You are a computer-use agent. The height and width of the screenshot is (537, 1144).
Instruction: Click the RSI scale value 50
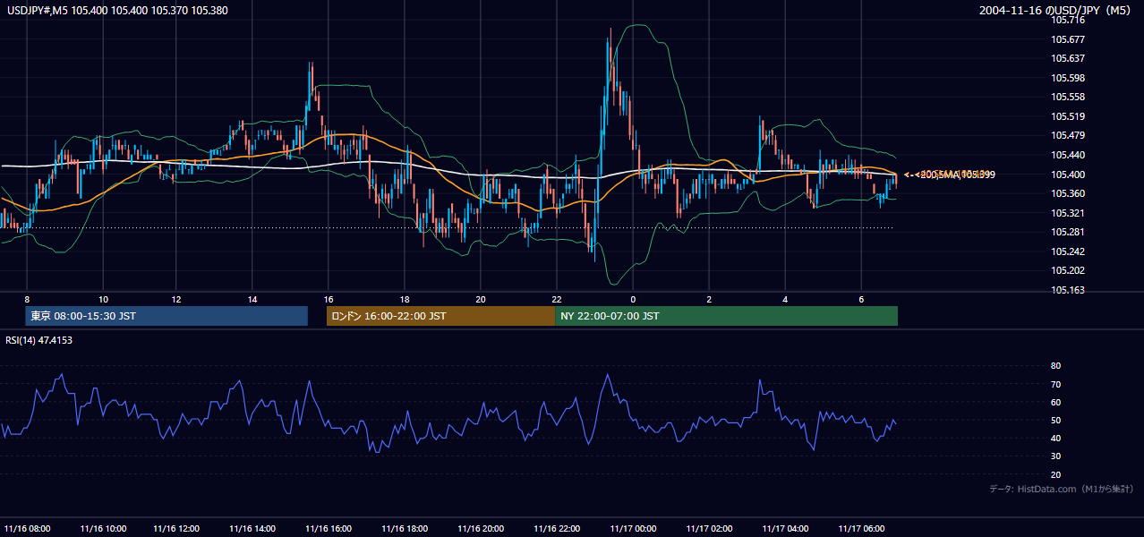click(x=1055, y=420)
